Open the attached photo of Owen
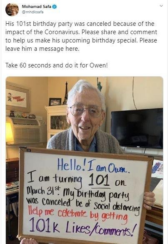 click(85, 160)
